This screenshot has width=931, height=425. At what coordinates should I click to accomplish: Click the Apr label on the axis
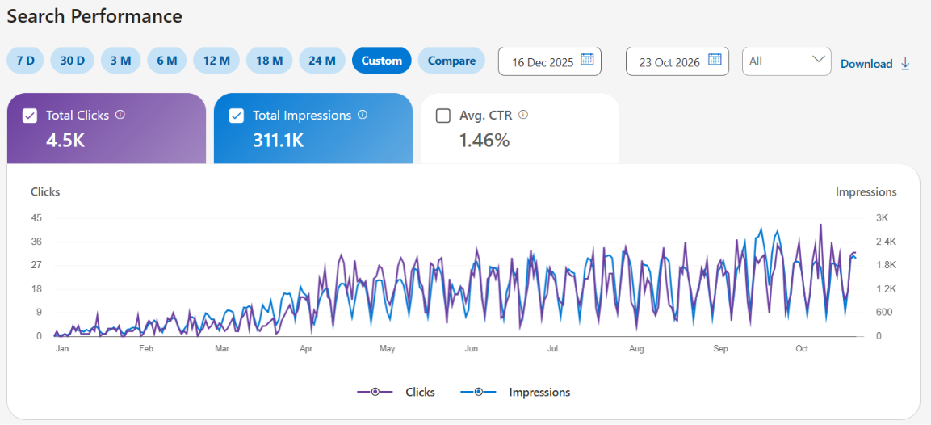click(306, 349)
